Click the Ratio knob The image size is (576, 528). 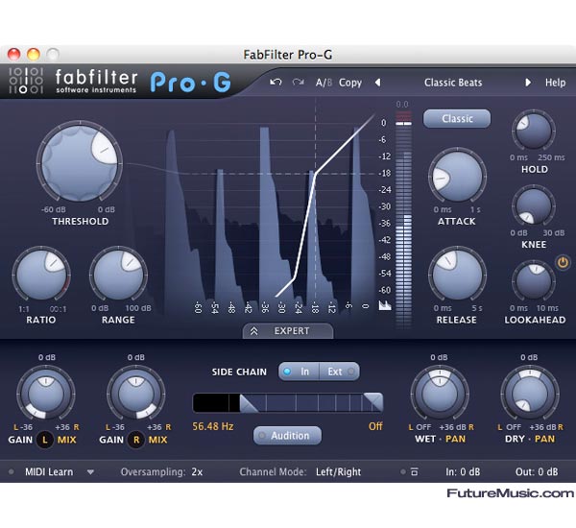(41, 275)
